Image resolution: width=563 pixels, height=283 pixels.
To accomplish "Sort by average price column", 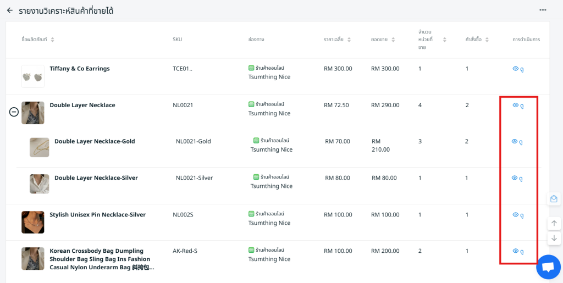I will pyautogui.click(x=349, y=40).
